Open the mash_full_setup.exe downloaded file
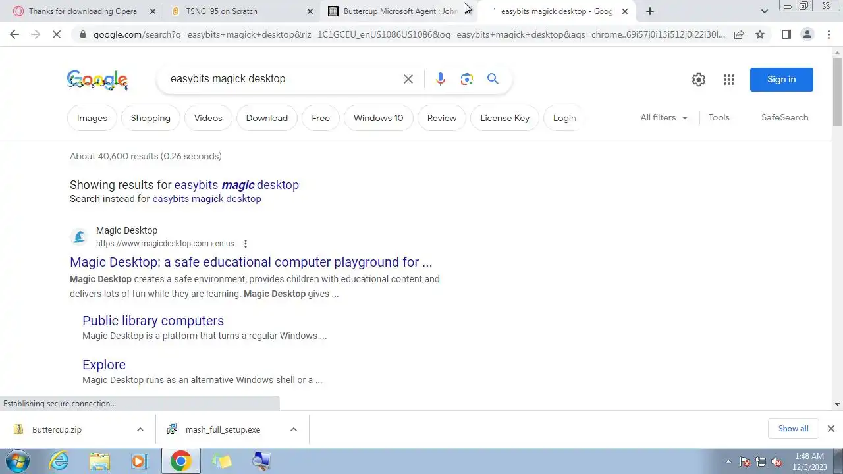 tap(223, 429)
